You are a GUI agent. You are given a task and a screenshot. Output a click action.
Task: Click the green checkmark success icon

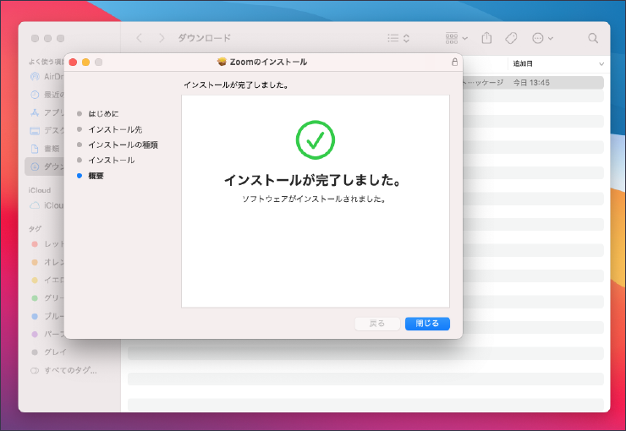315,140
